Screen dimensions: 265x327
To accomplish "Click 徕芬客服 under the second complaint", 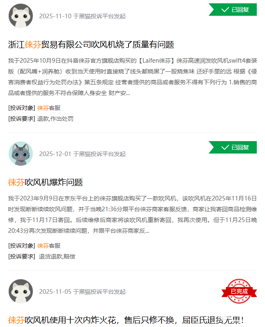I will click(49, 246).
